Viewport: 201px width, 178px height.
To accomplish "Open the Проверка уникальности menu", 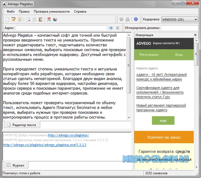I will (52, 12).
